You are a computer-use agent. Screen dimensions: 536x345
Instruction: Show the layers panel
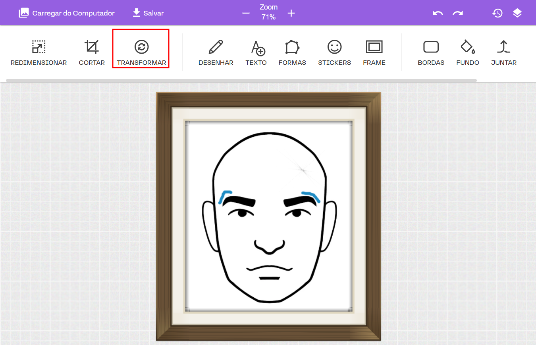tap(517, 13)
